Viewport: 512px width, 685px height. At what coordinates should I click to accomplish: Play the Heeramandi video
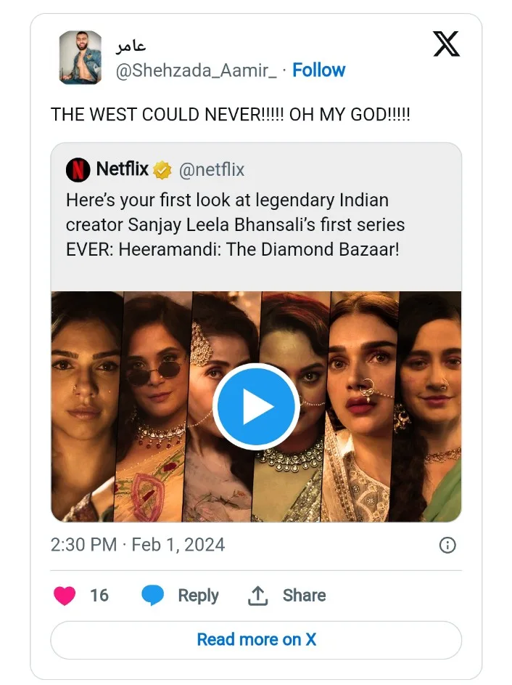[x=257, y=406]
